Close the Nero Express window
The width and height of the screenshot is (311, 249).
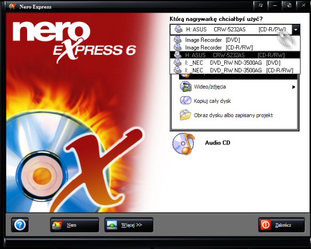coord(304,6)
